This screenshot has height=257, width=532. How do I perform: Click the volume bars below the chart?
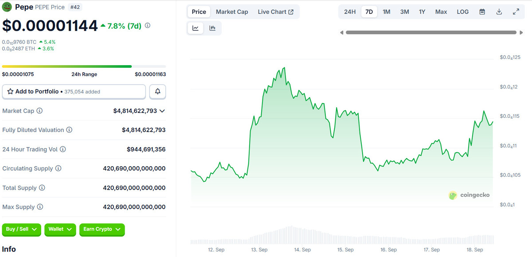coord(341,235)
